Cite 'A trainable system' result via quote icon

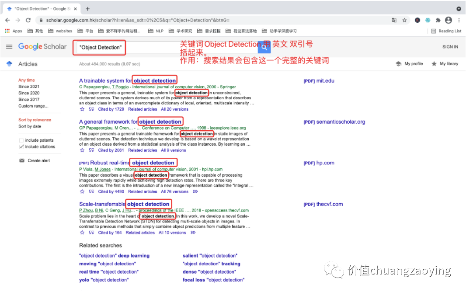click(x=91, y=109)
